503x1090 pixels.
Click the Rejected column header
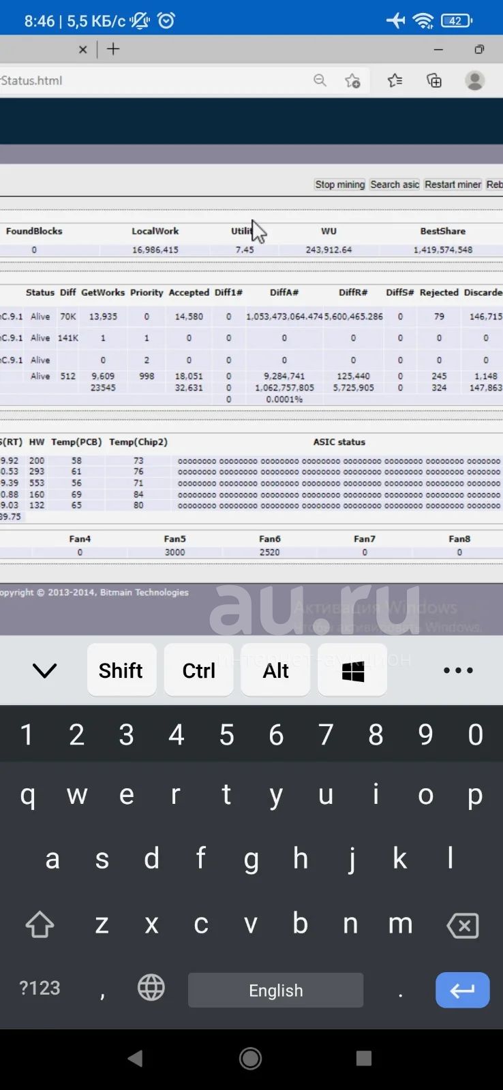pos(439,292)
